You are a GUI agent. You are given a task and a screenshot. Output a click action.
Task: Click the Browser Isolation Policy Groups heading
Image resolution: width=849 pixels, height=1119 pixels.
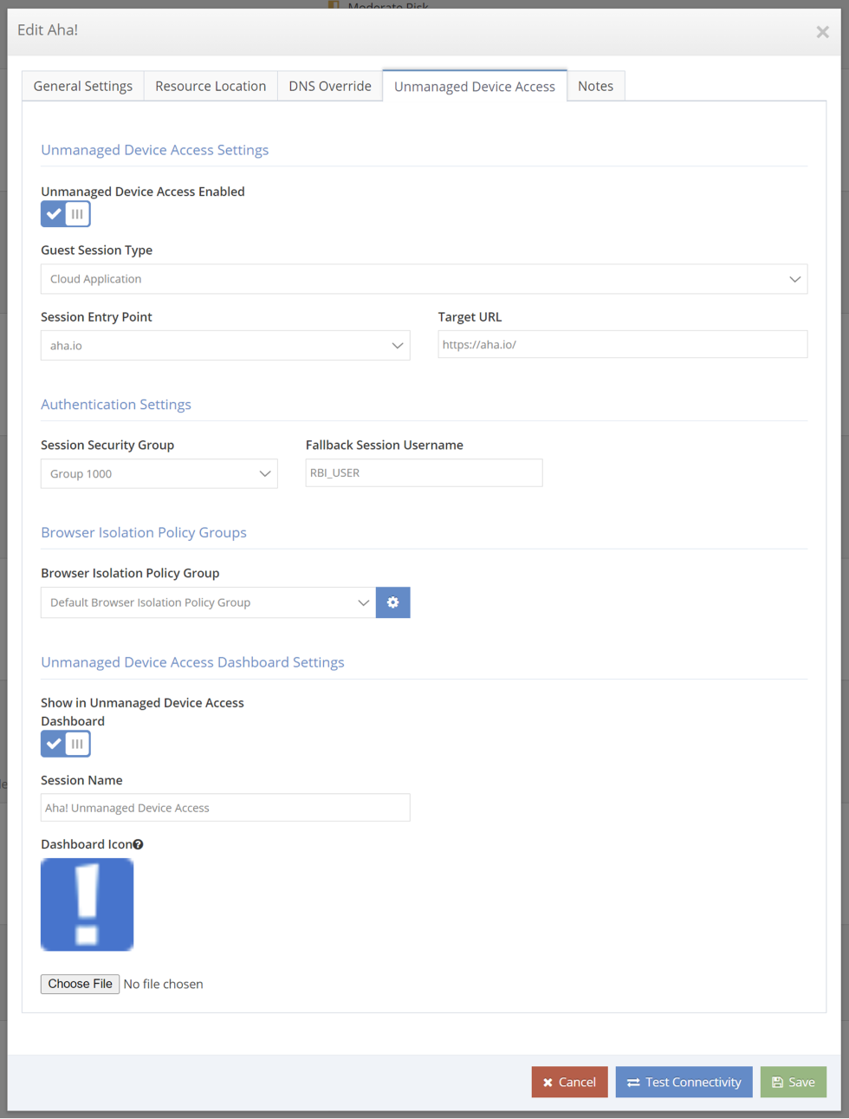[144, 532]
